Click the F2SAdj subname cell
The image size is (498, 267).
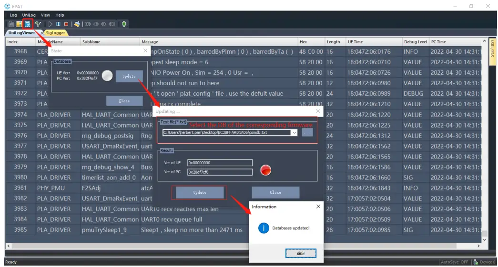tap(110, 188)
